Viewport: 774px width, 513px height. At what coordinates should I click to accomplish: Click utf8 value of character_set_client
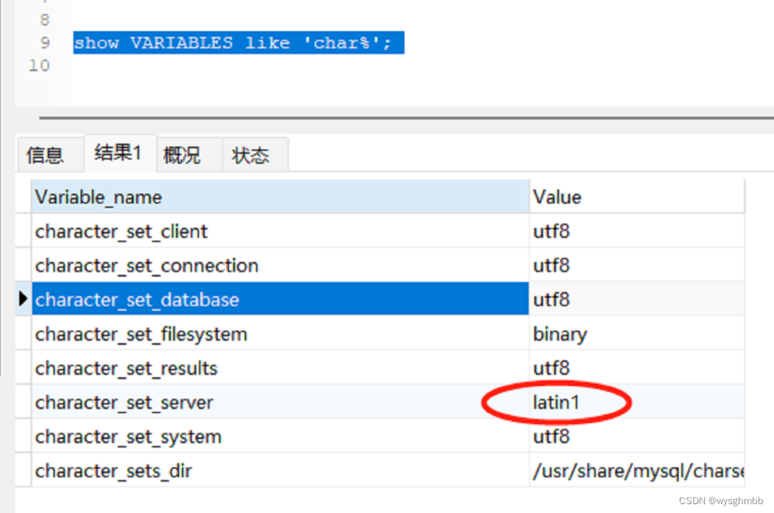(637, 231)
